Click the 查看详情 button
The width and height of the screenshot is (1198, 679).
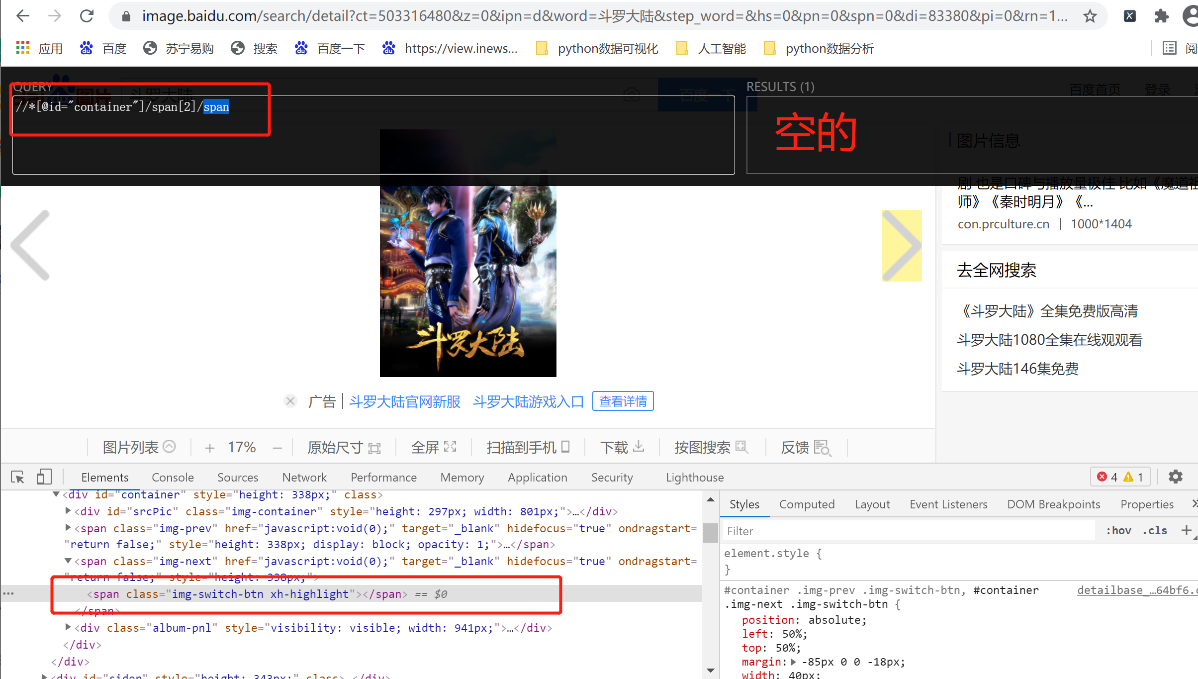(623, 401)
